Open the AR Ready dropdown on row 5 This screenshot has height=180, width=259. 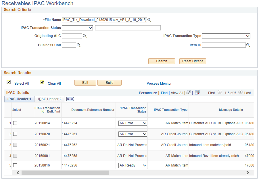(x=133, y=165)
